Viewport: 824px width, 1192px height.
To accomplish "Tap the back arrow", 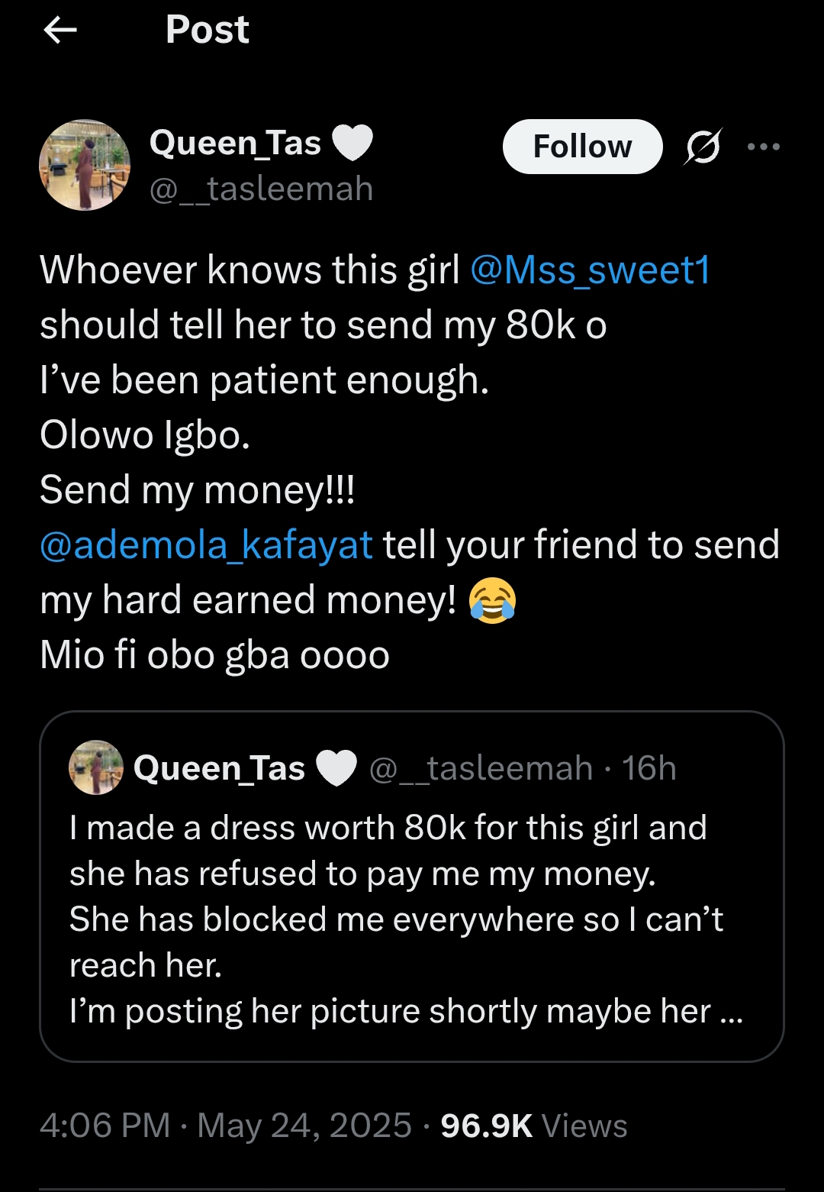I will point(60,31).
